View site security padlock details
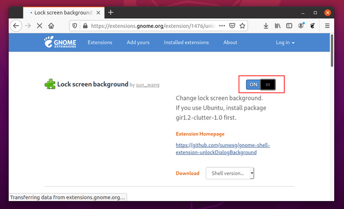This screenshot has height=209, width=344. 85,26
